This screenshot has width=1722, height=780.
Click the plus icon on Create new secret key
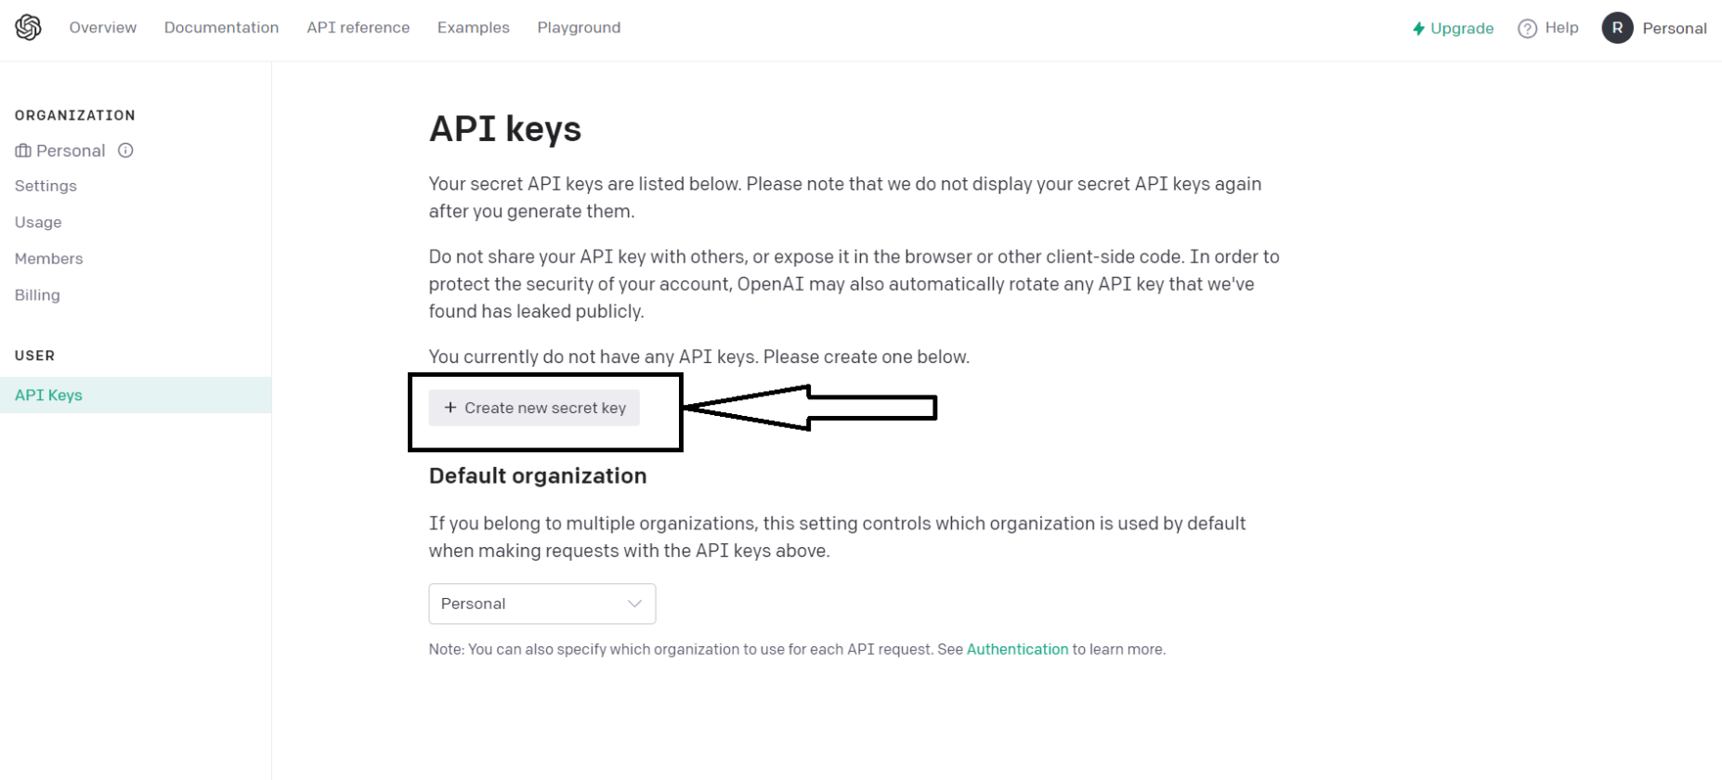(450, 408)
